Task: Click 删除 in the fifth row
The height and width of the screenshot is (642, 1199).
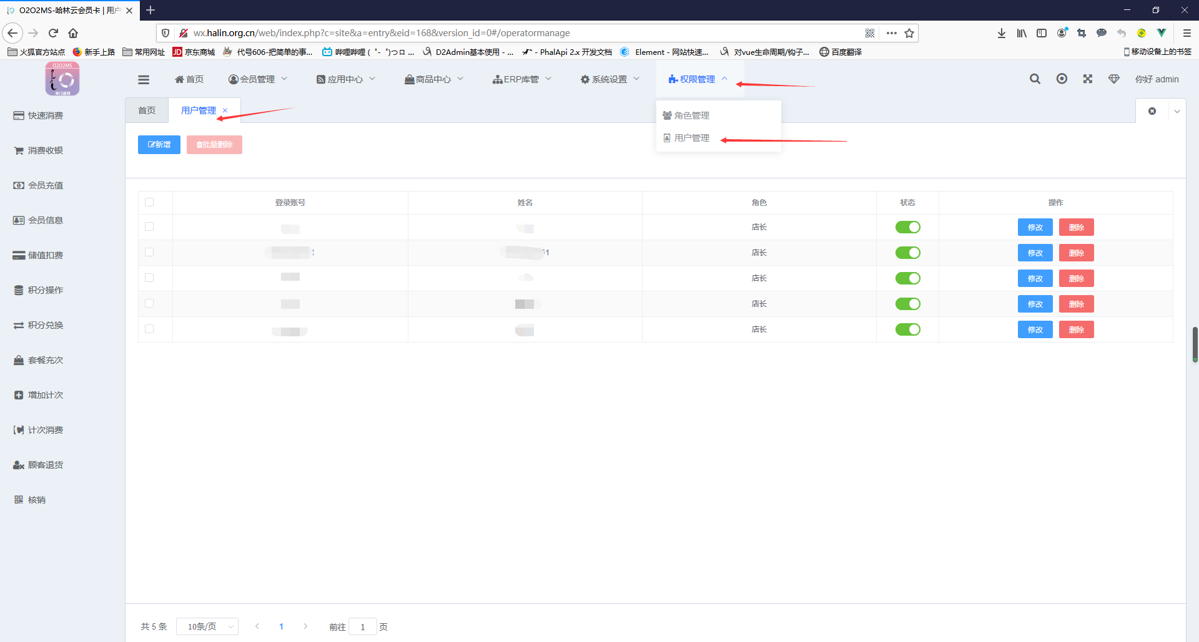Action: click(1077, 329)
